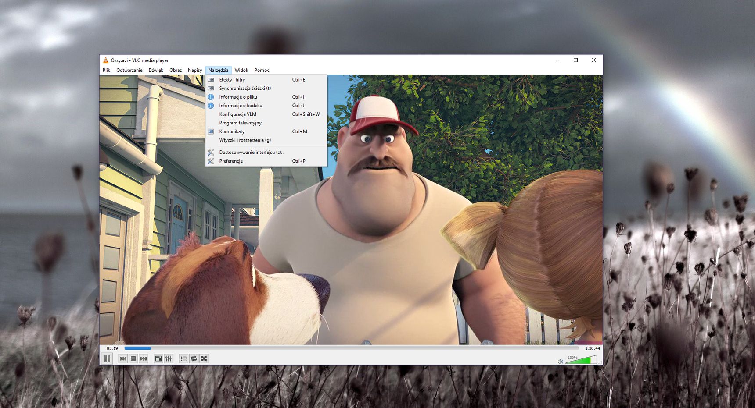This screenshot has width=755, height=408.
Task: Set volume on the green volume slider
Action: coord(581,360)
